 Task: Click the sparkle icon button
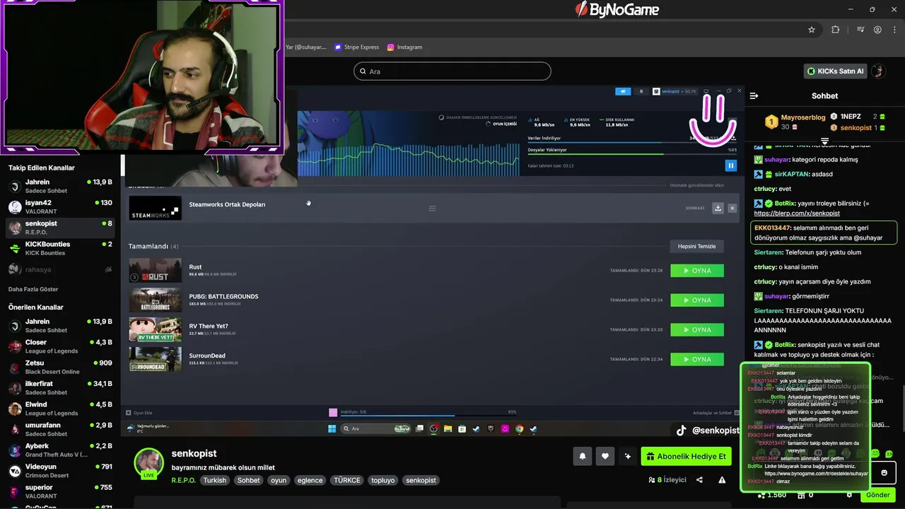[627, 457]
